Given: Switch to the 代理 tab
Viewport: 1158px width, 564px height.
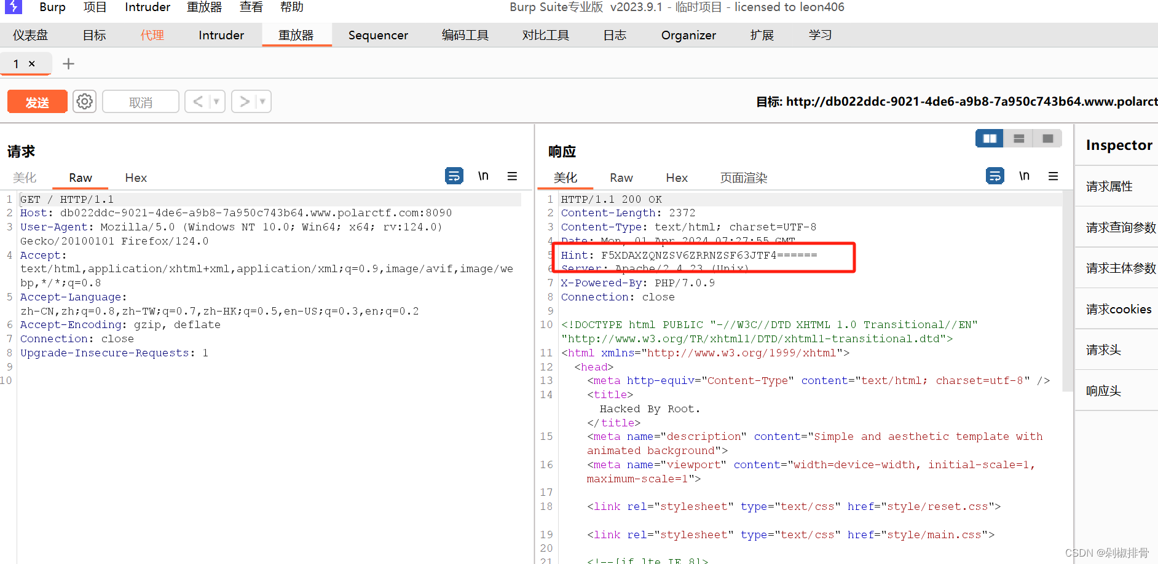Looking at the screenshot, I should tap(152, 35).
